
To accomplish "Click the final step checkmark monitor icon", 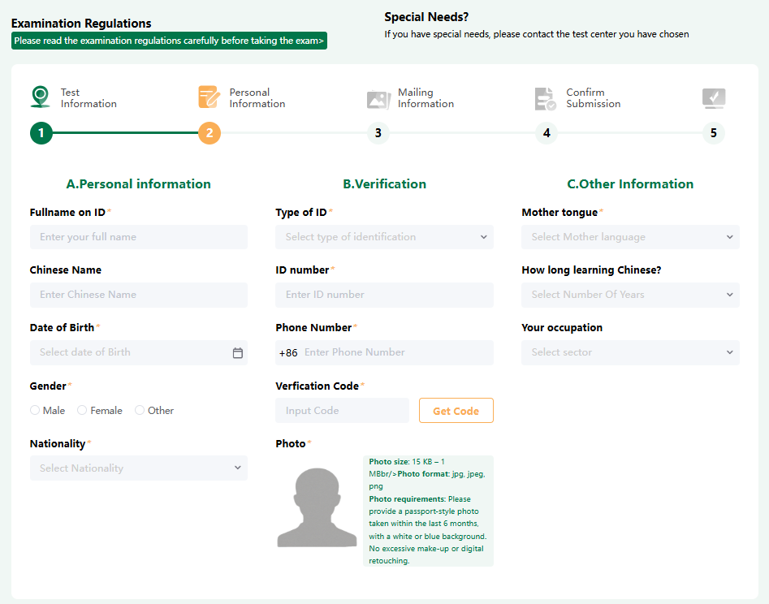I will pyautogui.click(x=714, y=98).
